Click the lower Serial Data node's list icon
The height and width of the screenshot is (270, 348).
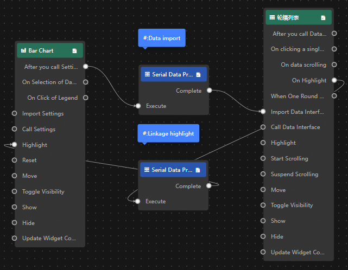click(147, 170)
